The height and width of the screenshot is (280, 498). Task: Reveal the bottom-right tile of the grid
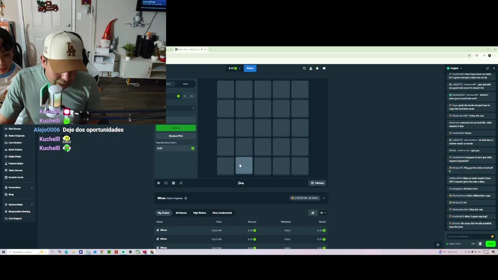coord(300,166)
